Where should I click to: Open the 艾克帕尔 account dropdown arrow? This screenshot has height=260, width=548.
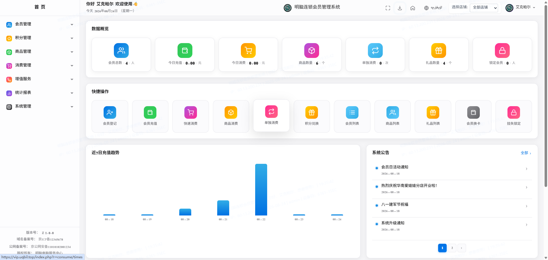(x=534, y=8)
